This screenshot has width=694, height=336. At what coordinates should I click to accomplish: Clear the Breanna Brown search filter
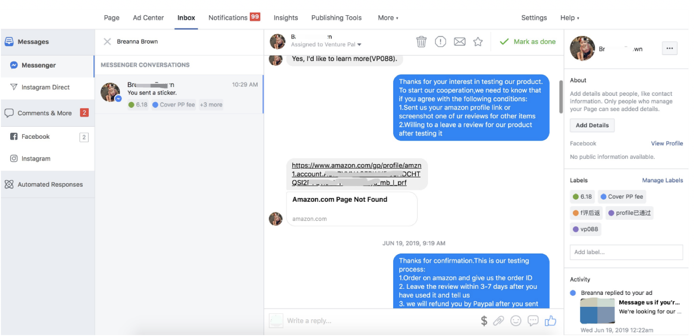[107, 42]
